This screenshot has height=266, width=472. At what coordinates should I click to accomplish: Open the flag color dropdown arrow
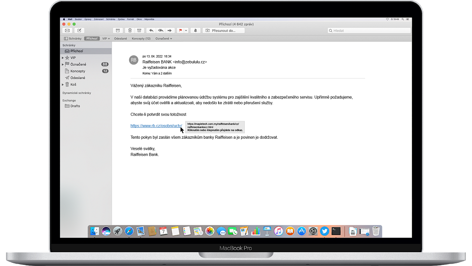click(186, 30)
